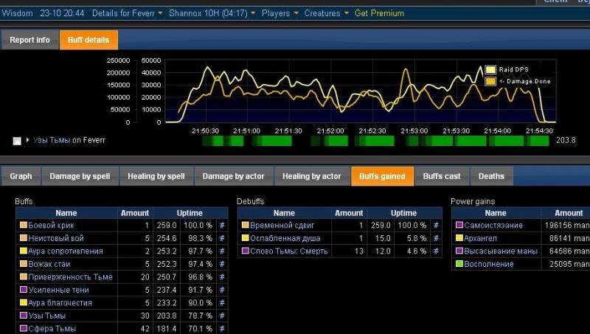Click the Вожак стаи color icon

pyautogui.click(x=24, y=264)
